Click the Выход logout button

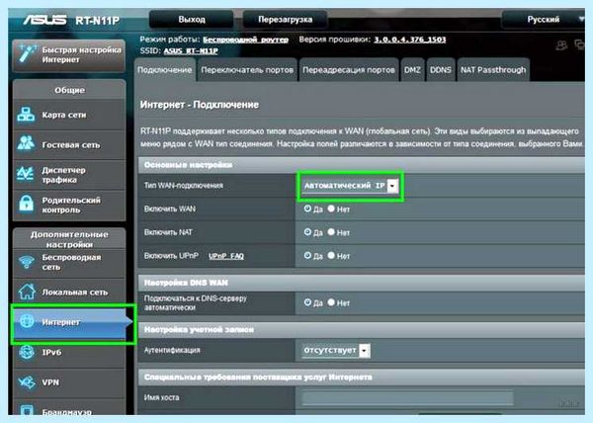(192, 20)
